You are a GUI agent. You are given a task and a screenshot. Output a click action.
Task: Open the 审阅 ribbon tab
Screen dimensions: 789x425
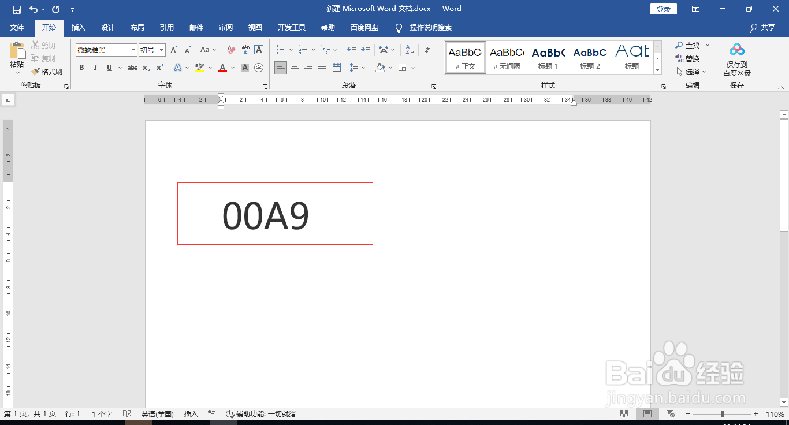(x=225, y=27)
